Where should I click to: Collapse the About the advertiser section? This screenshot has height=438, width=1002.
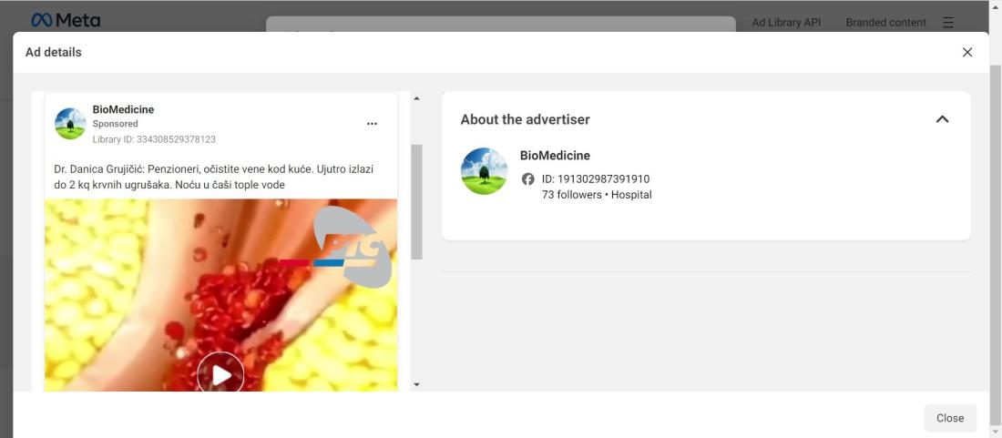[x=942, y=119]
